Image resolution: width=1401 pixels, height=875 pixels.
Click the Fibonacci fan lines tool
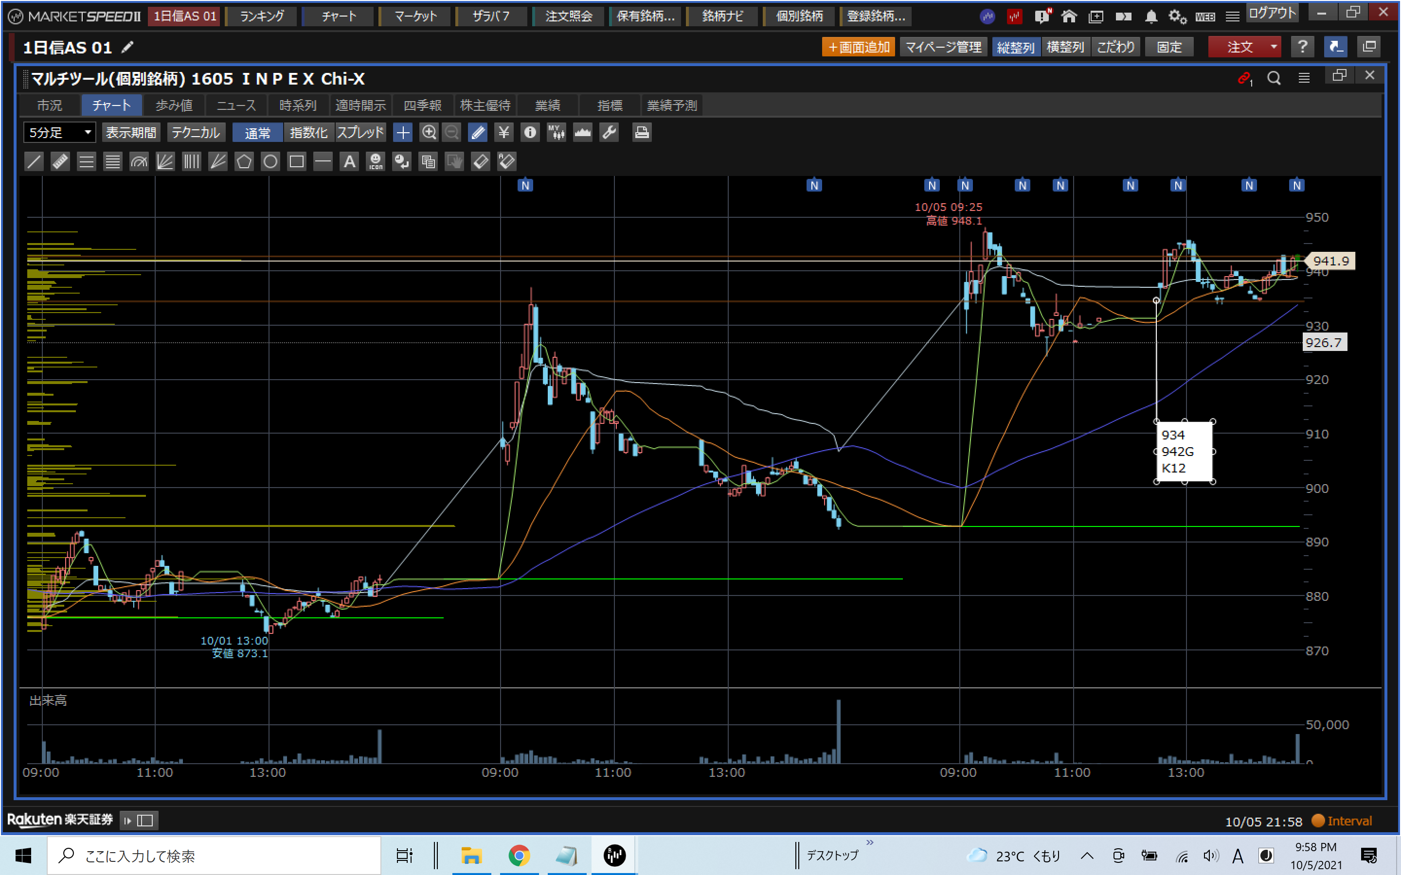[x=165, y=161]
